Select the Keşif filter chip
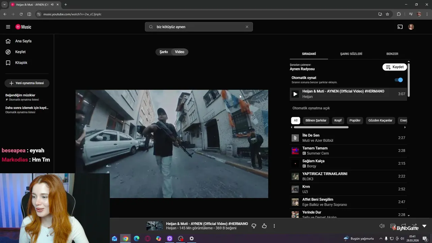 [x=338, y=120]
